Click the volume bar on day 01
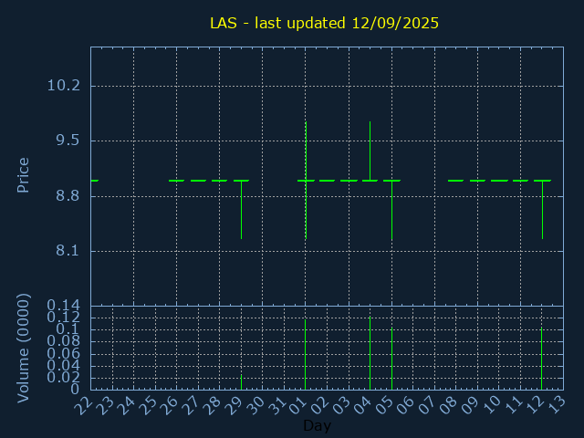The height and width of the screenshot is (438, 584). point(305,355)
